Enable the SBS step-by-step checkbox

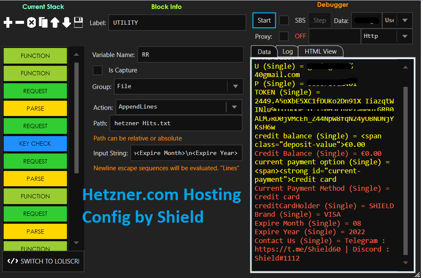pyautogui.click(x=284, y=20)
